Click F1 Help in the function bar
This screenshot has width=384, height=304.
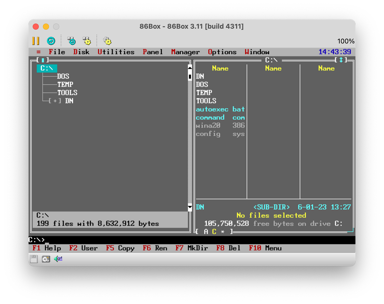[47, 248]
